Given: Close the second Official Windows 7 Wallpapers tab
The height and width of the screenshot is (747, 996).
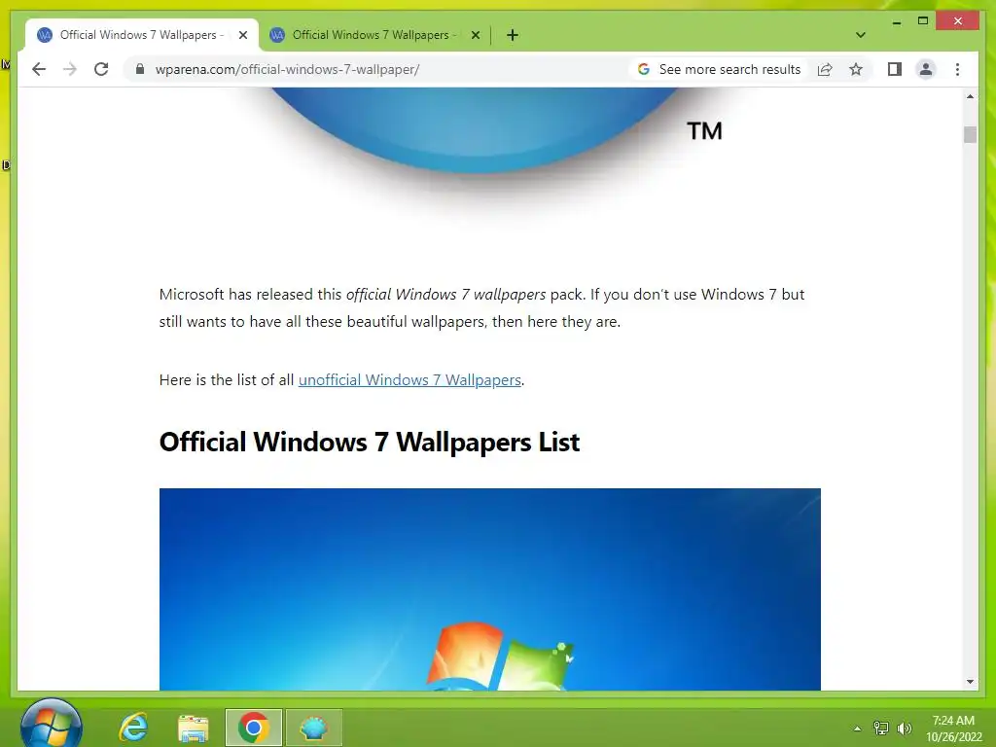Looking at the screenshot, I should click(x=475, y=36).
